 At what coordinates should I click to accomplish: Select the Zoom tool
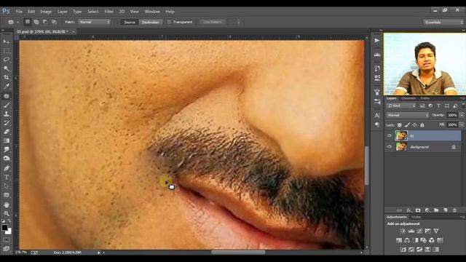[x=7, y=213]
